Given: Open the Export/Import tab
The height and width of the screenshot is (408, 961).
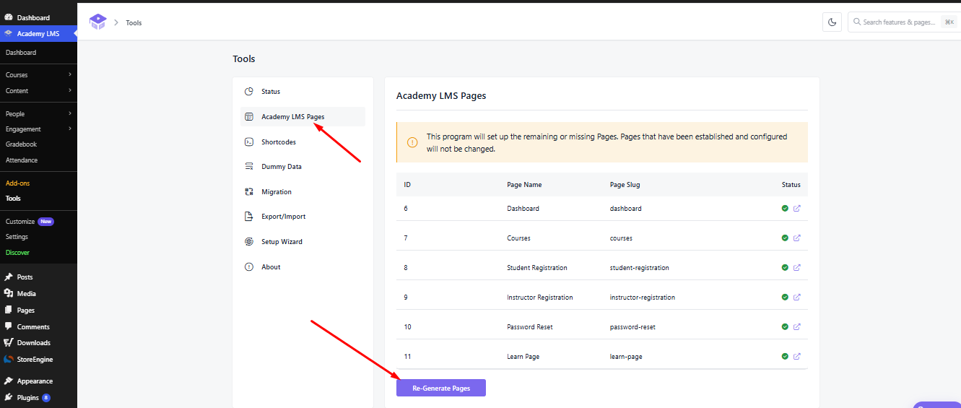Looking at the screenshot, I should (303, 217).
